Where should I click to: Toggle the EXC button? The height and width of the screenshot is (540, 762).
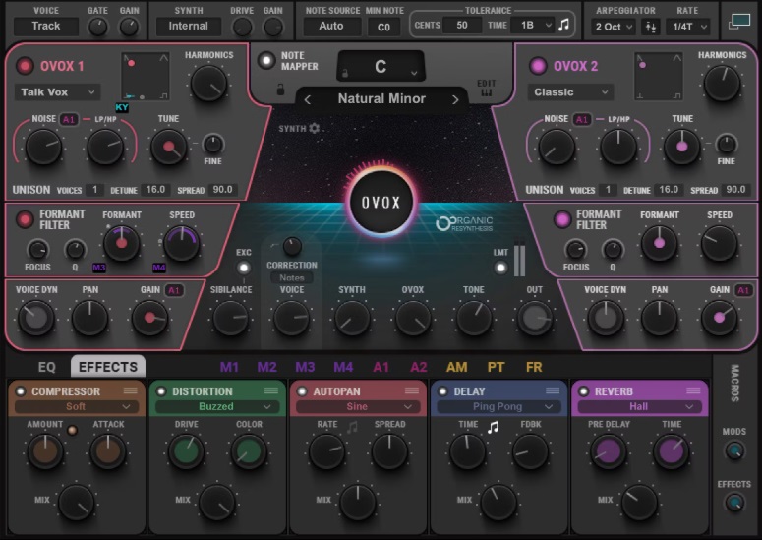(x=244, y=268)
